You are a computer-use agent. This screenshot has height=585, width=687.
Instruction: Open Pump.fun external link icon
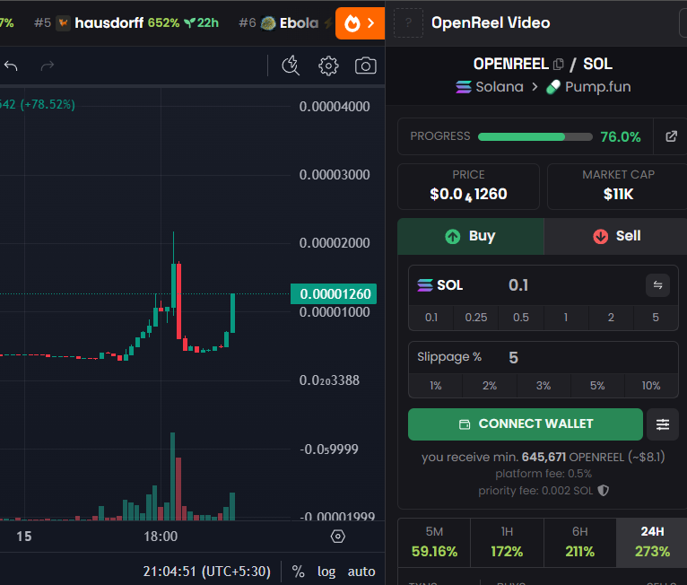[671, 136]
